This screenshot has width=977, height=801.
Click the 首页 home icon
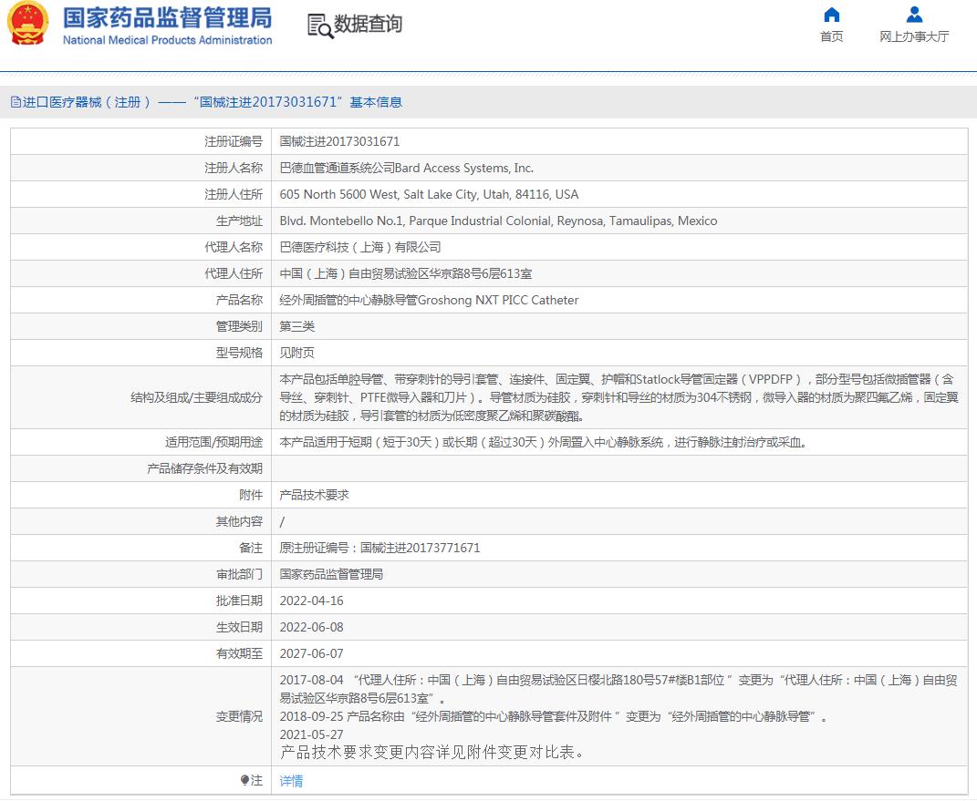(x=831, y=15)
